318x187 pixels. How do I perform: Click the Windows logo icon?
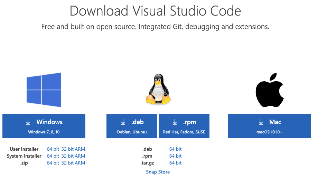point(44,90)
